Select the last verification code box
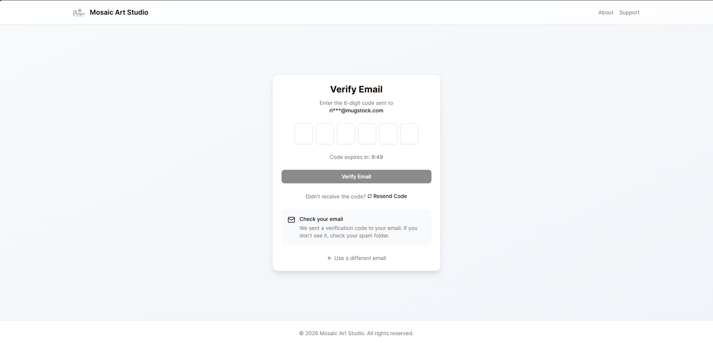The image size is (713, 343). 409,134
